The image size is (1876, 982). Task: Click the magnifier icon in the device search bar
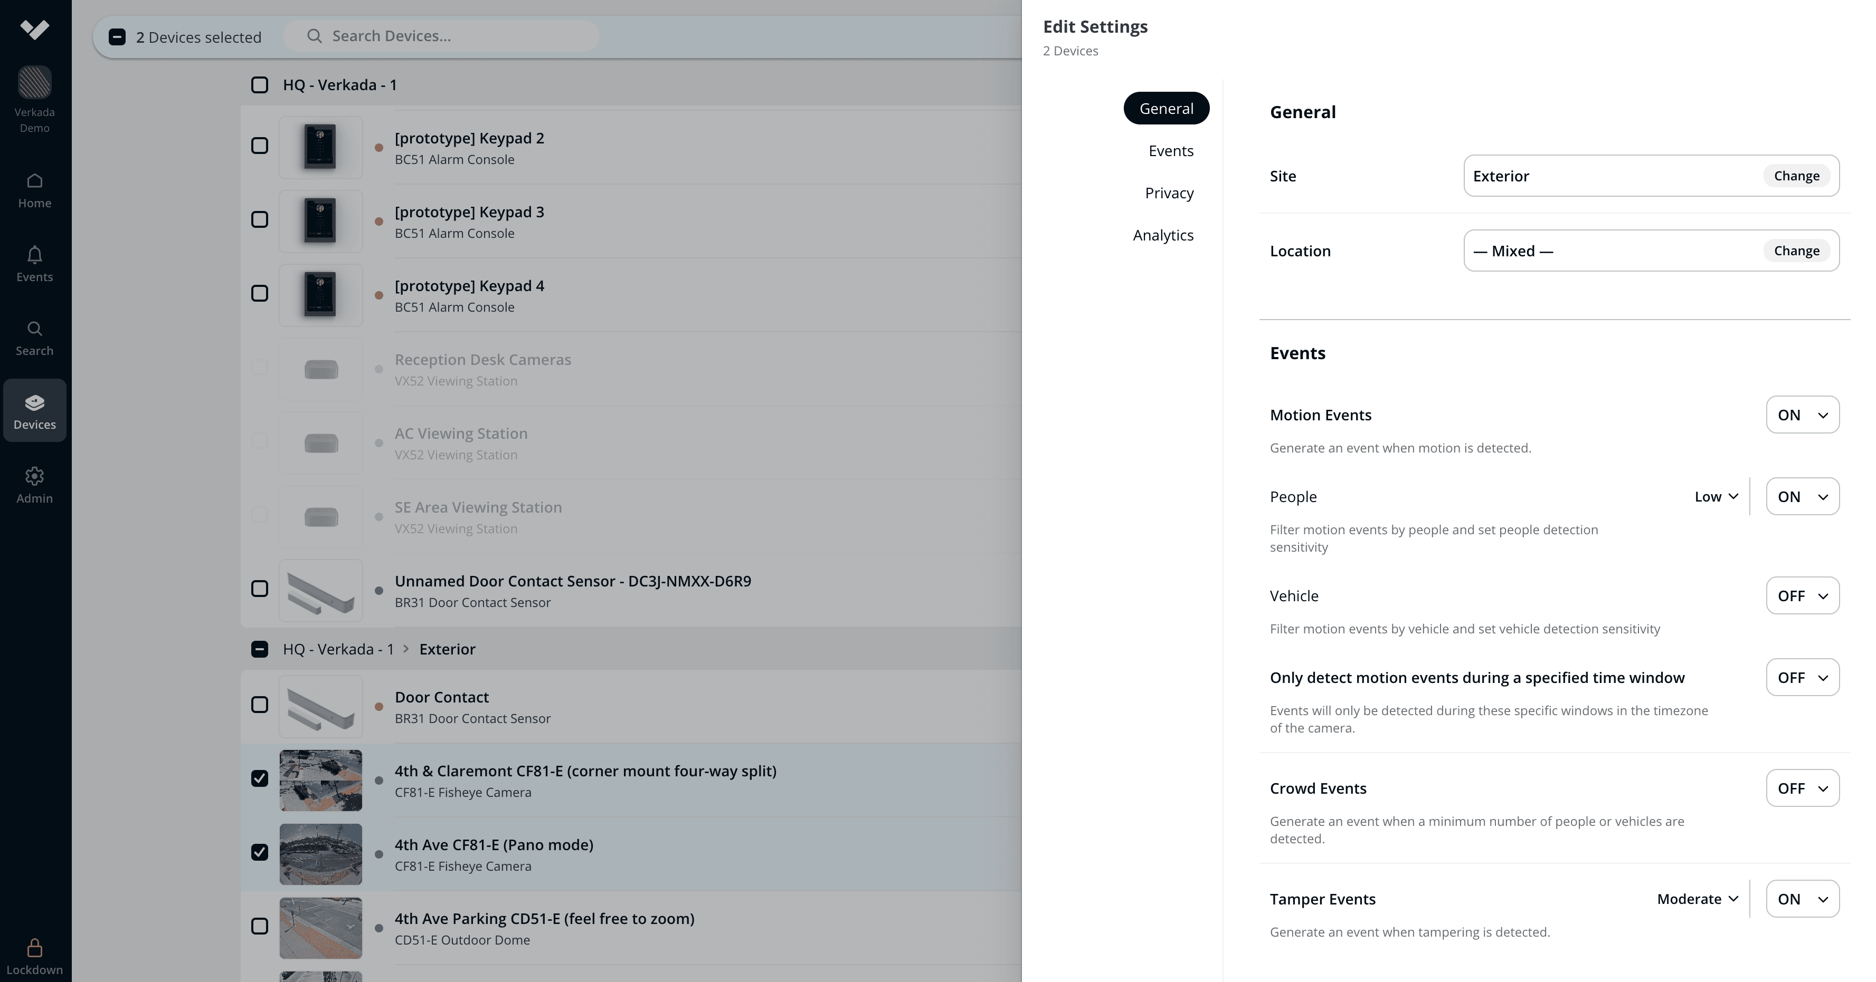[x=314, y=36]
